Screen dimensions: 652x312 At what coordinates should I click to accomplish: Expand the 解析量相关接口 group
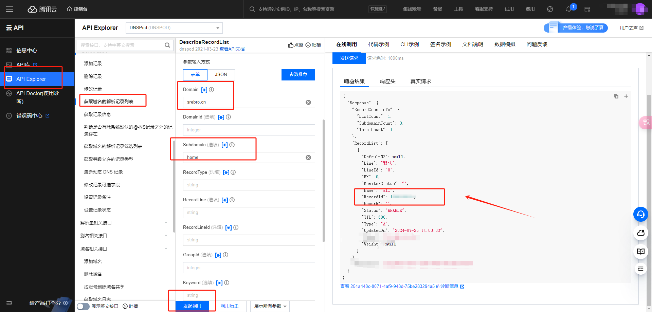coord(124,223)
